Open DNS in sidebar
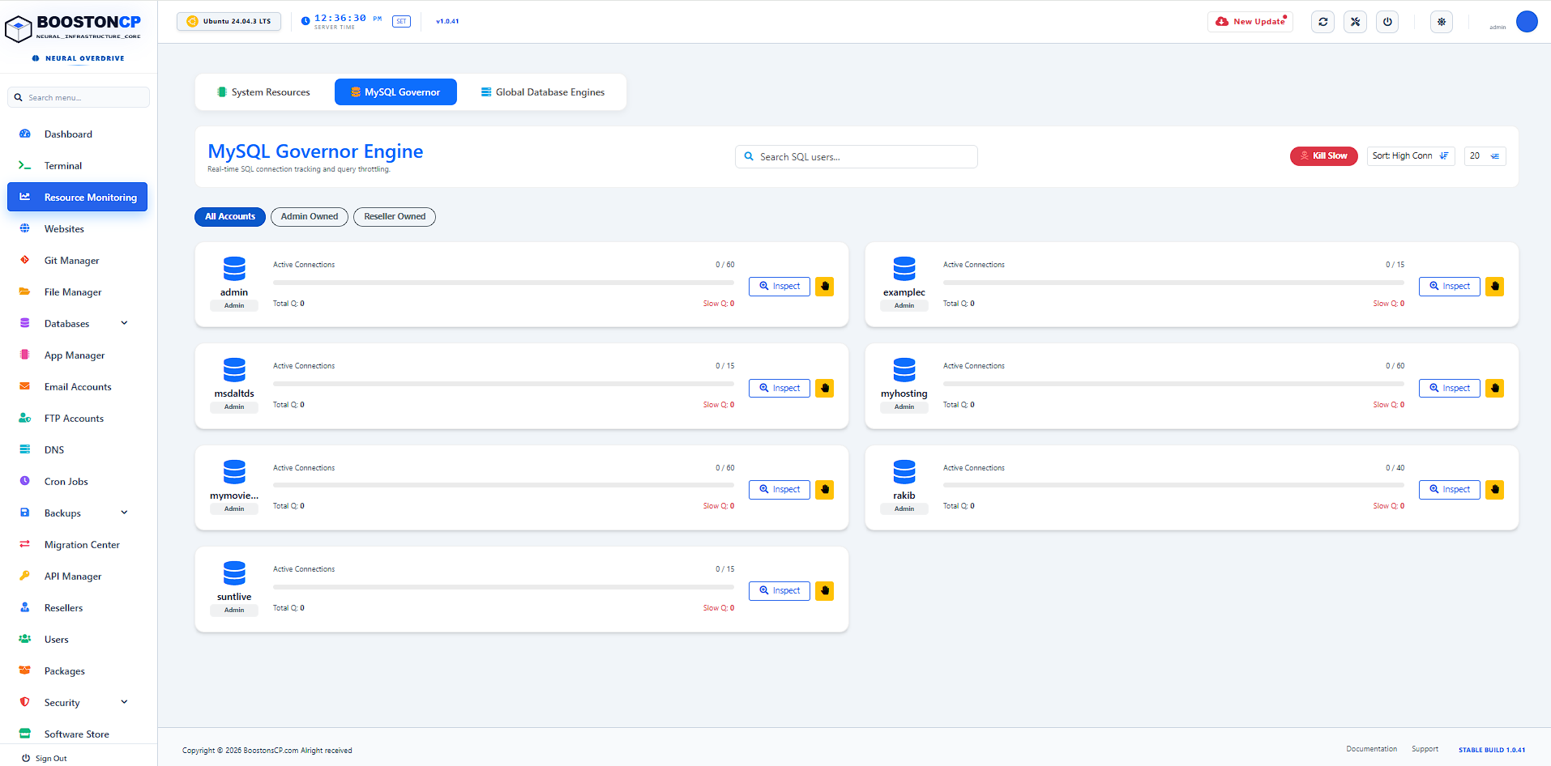This screenshot has height=766, width=1551. [x=77, y=450]
